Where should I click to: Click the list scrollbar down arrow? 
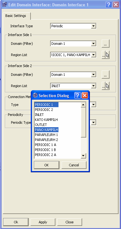coord(83,156)
